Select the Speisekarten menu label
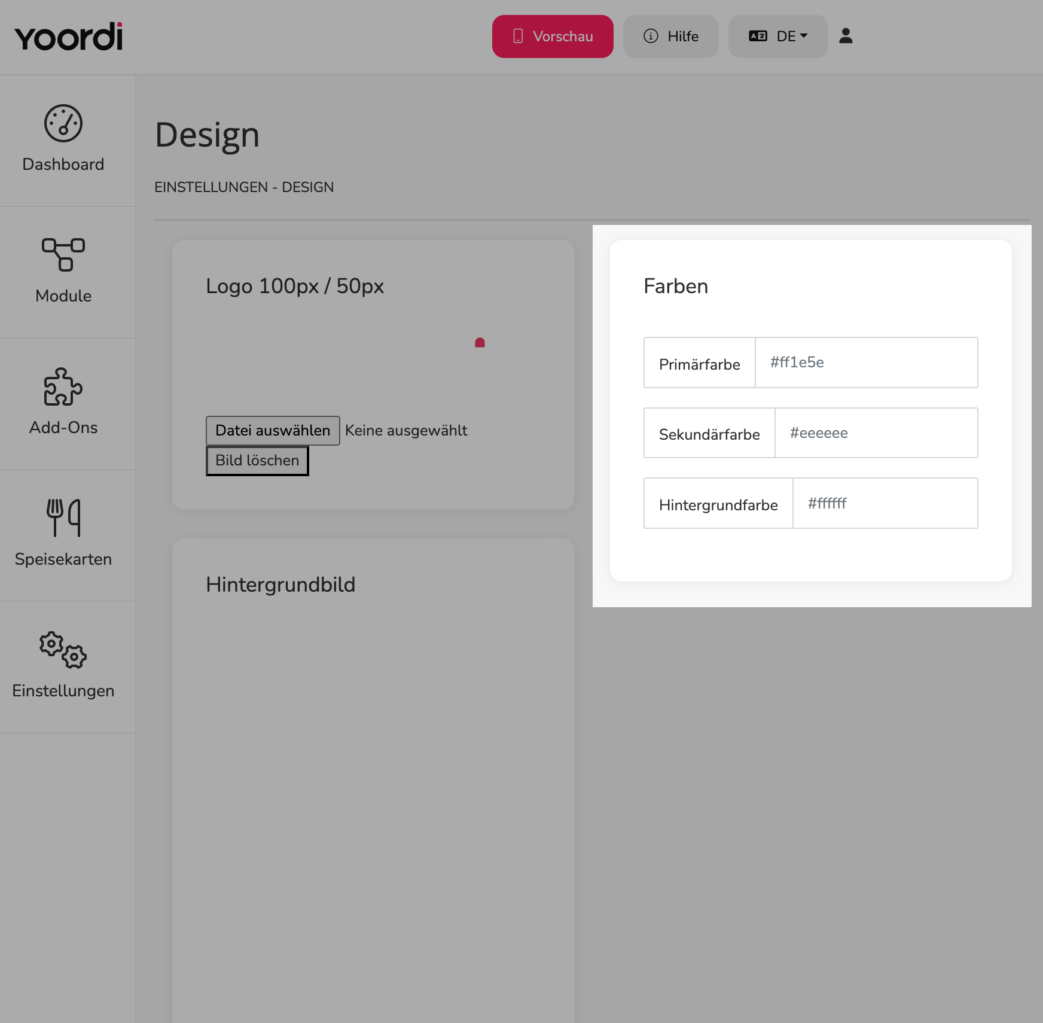Image resolution: width=1043 pixels, height=1023 pixels. (x=63, y=559)
